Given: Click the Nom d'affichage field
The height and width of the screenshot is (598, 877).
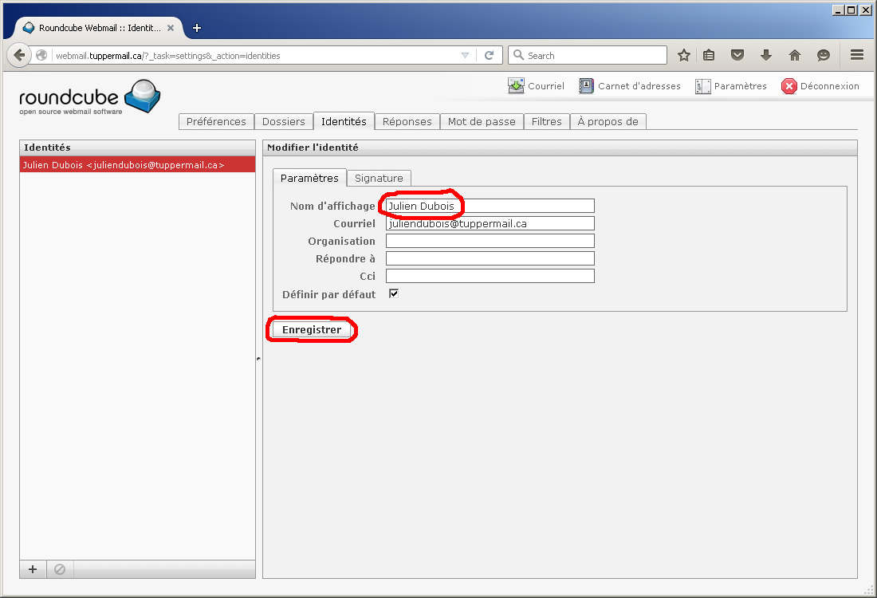Looking at the screenshot, I should (490, 206).
